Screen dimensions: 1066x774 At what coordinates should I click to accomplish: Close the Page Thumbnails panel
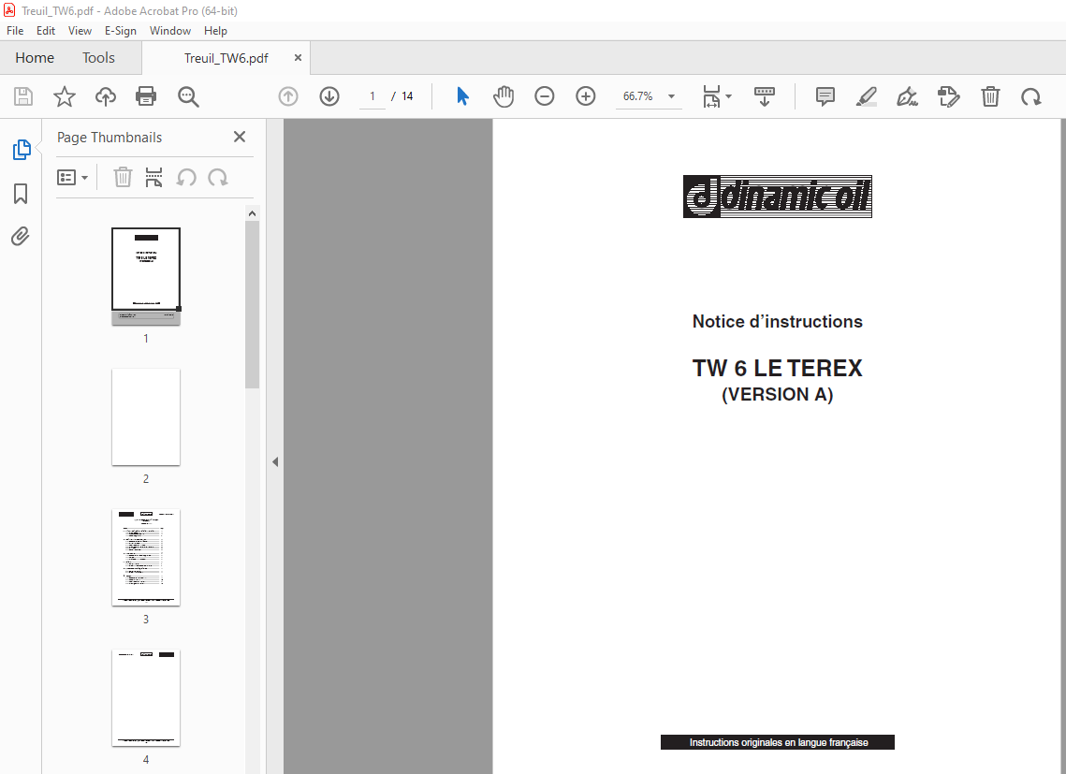point(240,137)
